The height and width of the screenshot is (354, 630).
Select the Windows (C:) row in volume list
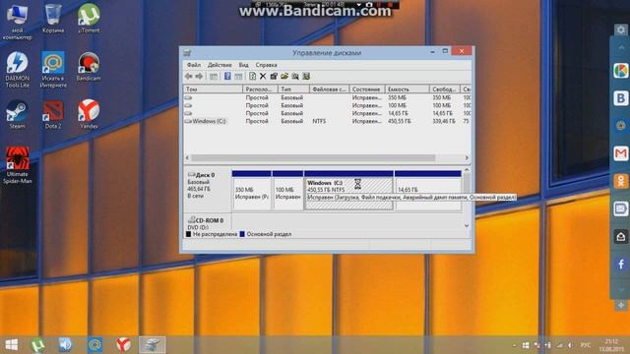coord(328,121)
